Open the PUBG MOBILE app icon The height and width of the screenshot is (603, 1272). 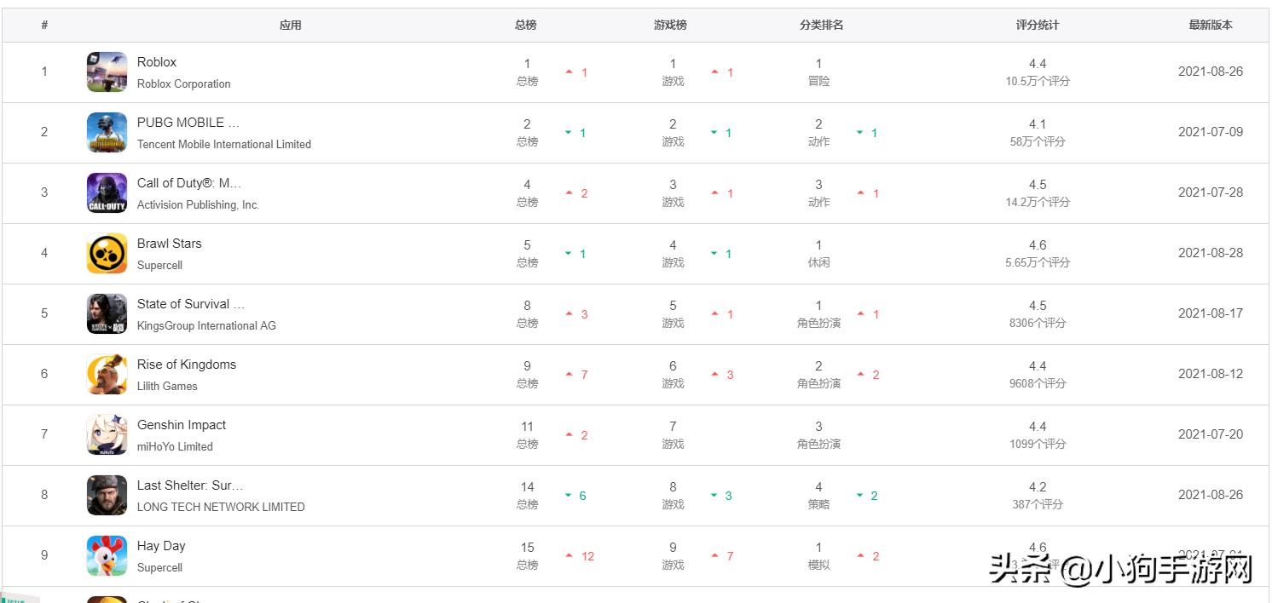point(107,133)
